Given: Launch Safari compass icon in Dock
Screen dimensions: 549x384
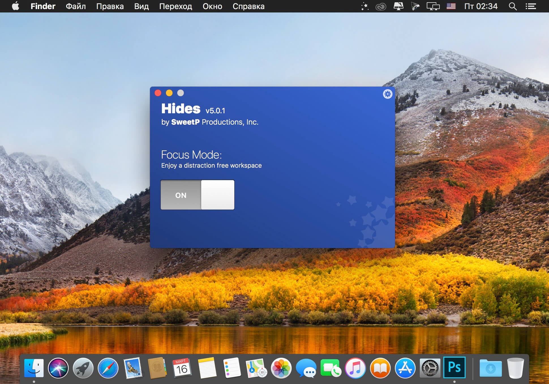Looking at the screenshot, I should pos(108,368).
